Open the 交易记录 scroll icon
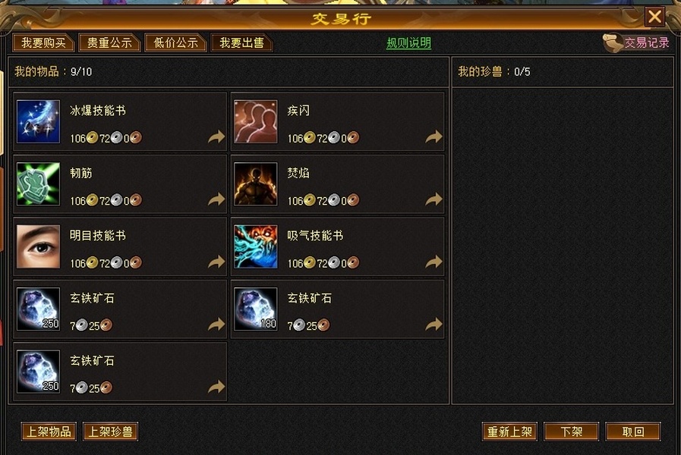Image resolution: width=681 pixels, height=455 pixels. (x=613, y=43)
